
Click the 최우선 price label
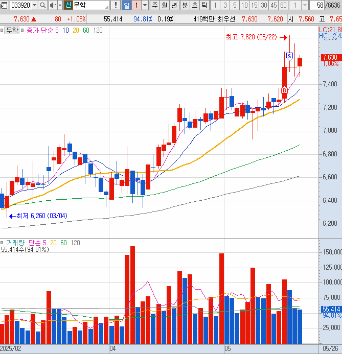226,18
